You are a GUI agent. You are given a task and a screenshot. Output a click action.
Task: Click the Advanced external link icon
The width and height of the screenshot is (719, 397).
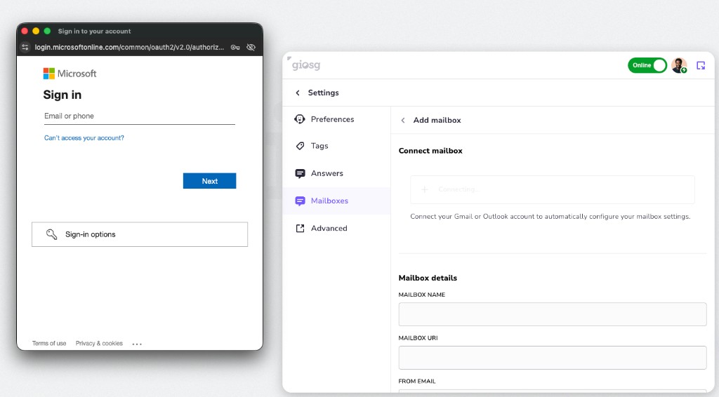click(300, 228)
